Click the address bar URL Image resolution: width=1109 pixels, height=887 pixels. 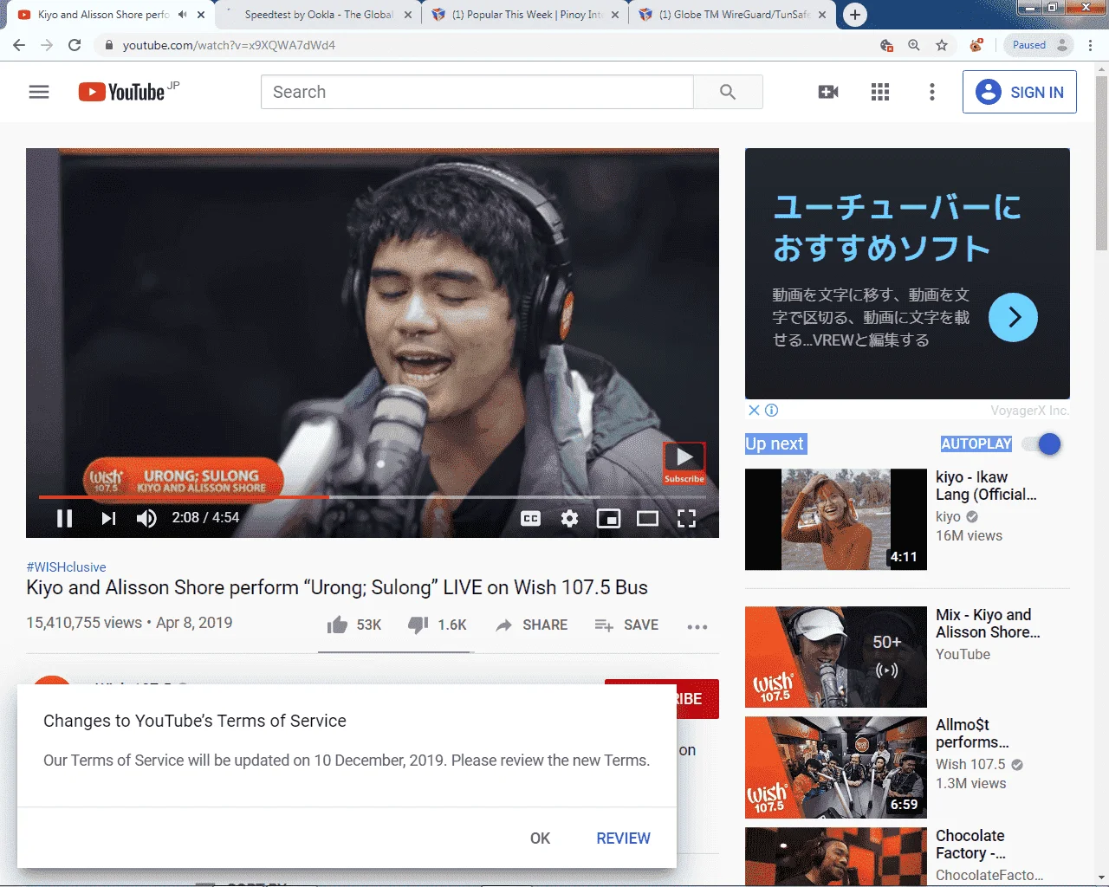[229, 45]
